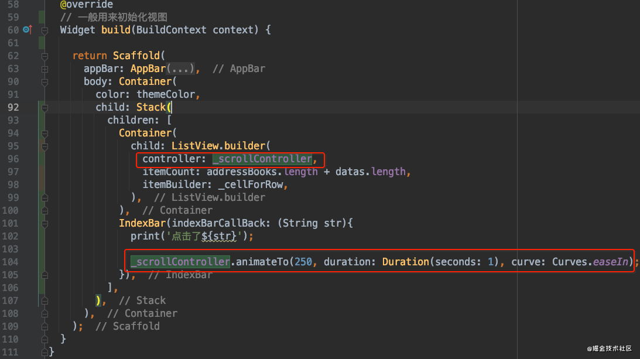Collapse the Stack fold marker on line 92

coord(45,108)
